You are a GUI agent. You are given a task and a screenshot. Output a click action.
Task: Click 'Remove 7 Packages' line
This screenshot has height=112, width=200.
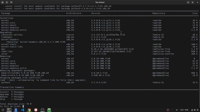tap(12, 97)
